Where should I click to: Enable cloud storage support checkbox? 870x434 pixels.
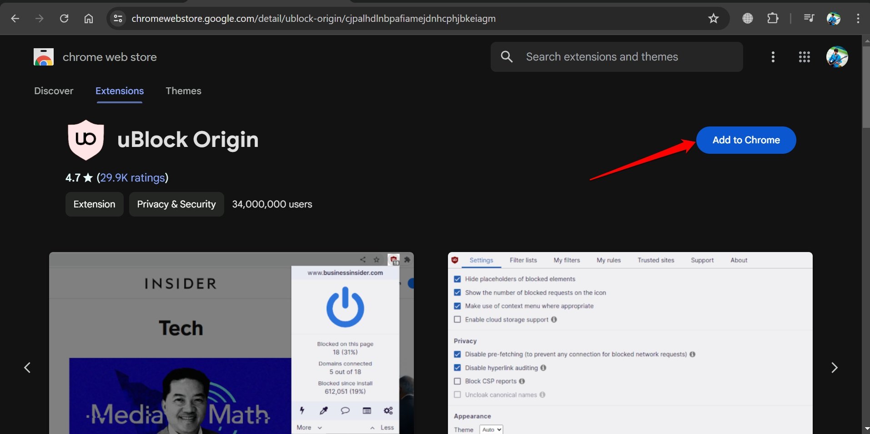(458, 319)
